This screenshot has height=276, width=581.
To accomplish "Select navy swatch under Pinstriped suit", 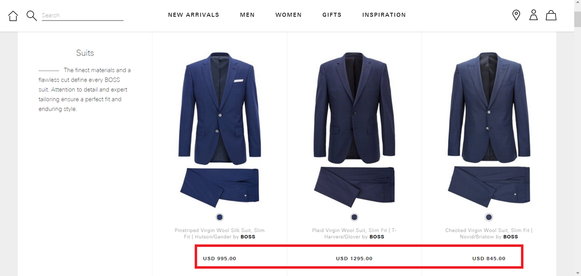I will (220, 217).
